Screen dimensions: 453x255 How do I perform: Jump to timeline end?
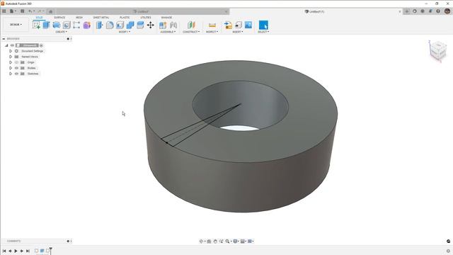click(x=28, y=251)
